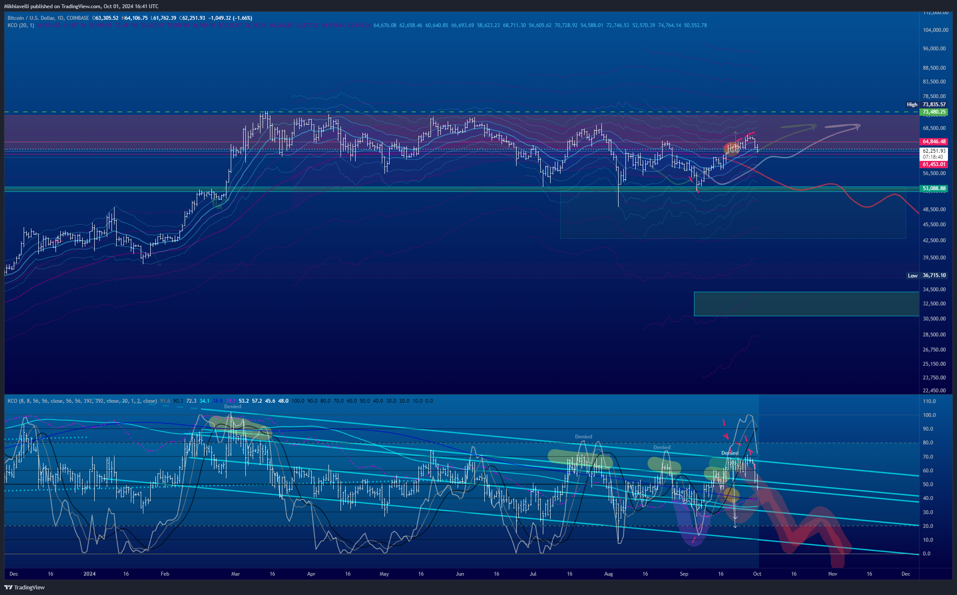Click the 'High 73,835.57' price marker
The height and width of the screenshot is (595, 957).
[x=926, y=105]
